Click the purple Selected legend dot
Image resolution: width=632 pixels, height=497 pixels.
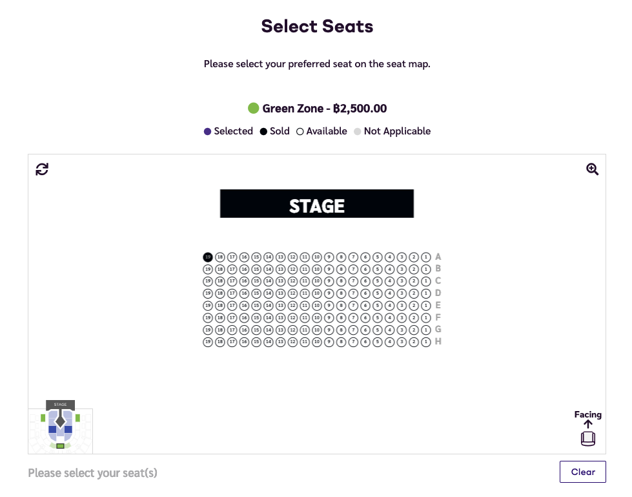[x=206, y=131]
